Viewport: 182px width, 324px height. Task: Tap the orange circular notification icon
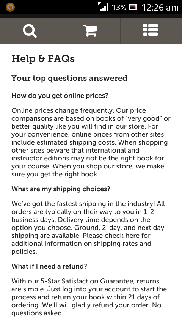click(10, 7)
